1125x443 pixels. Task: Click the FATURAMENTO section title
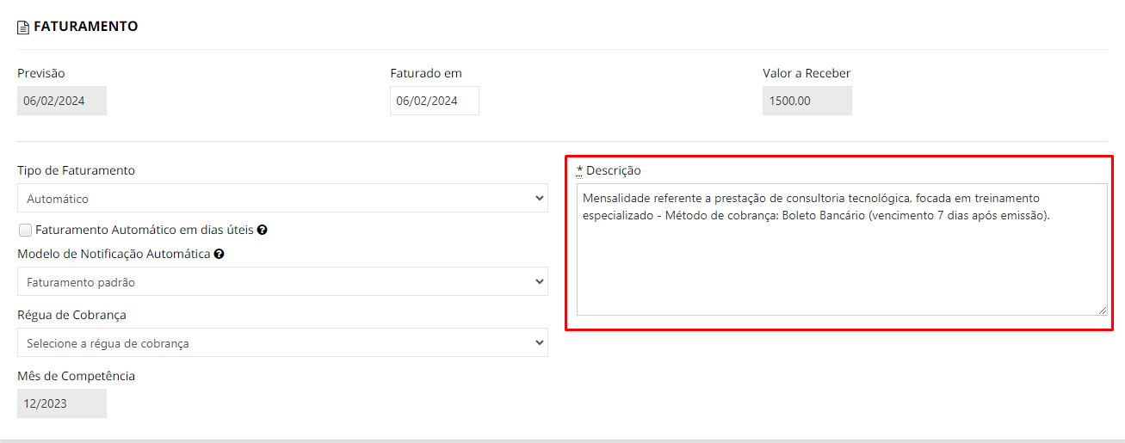85,27
